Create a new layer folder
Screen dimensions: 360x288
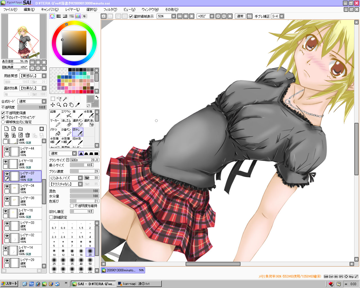(x=21, y=129)
